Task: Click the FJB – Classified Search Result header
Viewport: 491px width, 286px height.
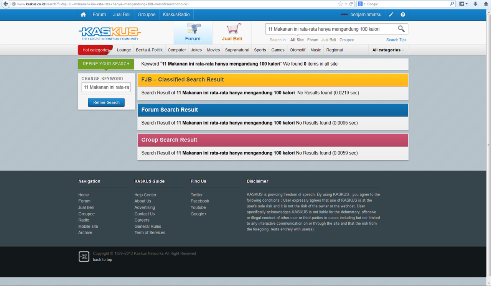Action: 273,80
